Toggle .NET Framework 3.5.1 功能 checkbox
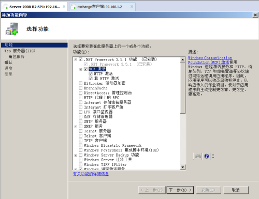The image size is (259, 199). 80,59
